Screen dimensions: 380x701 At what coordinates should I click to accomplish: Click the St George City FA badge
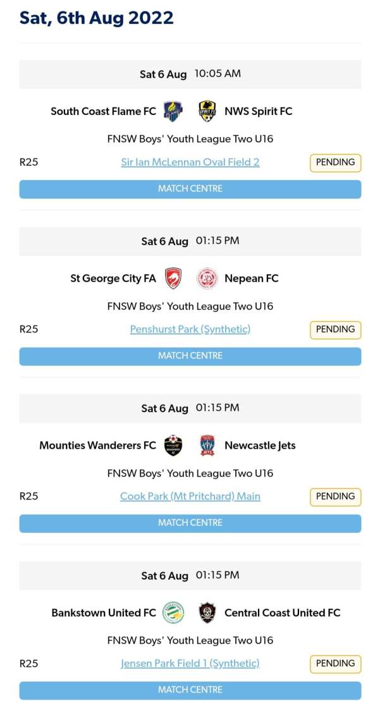171,278
